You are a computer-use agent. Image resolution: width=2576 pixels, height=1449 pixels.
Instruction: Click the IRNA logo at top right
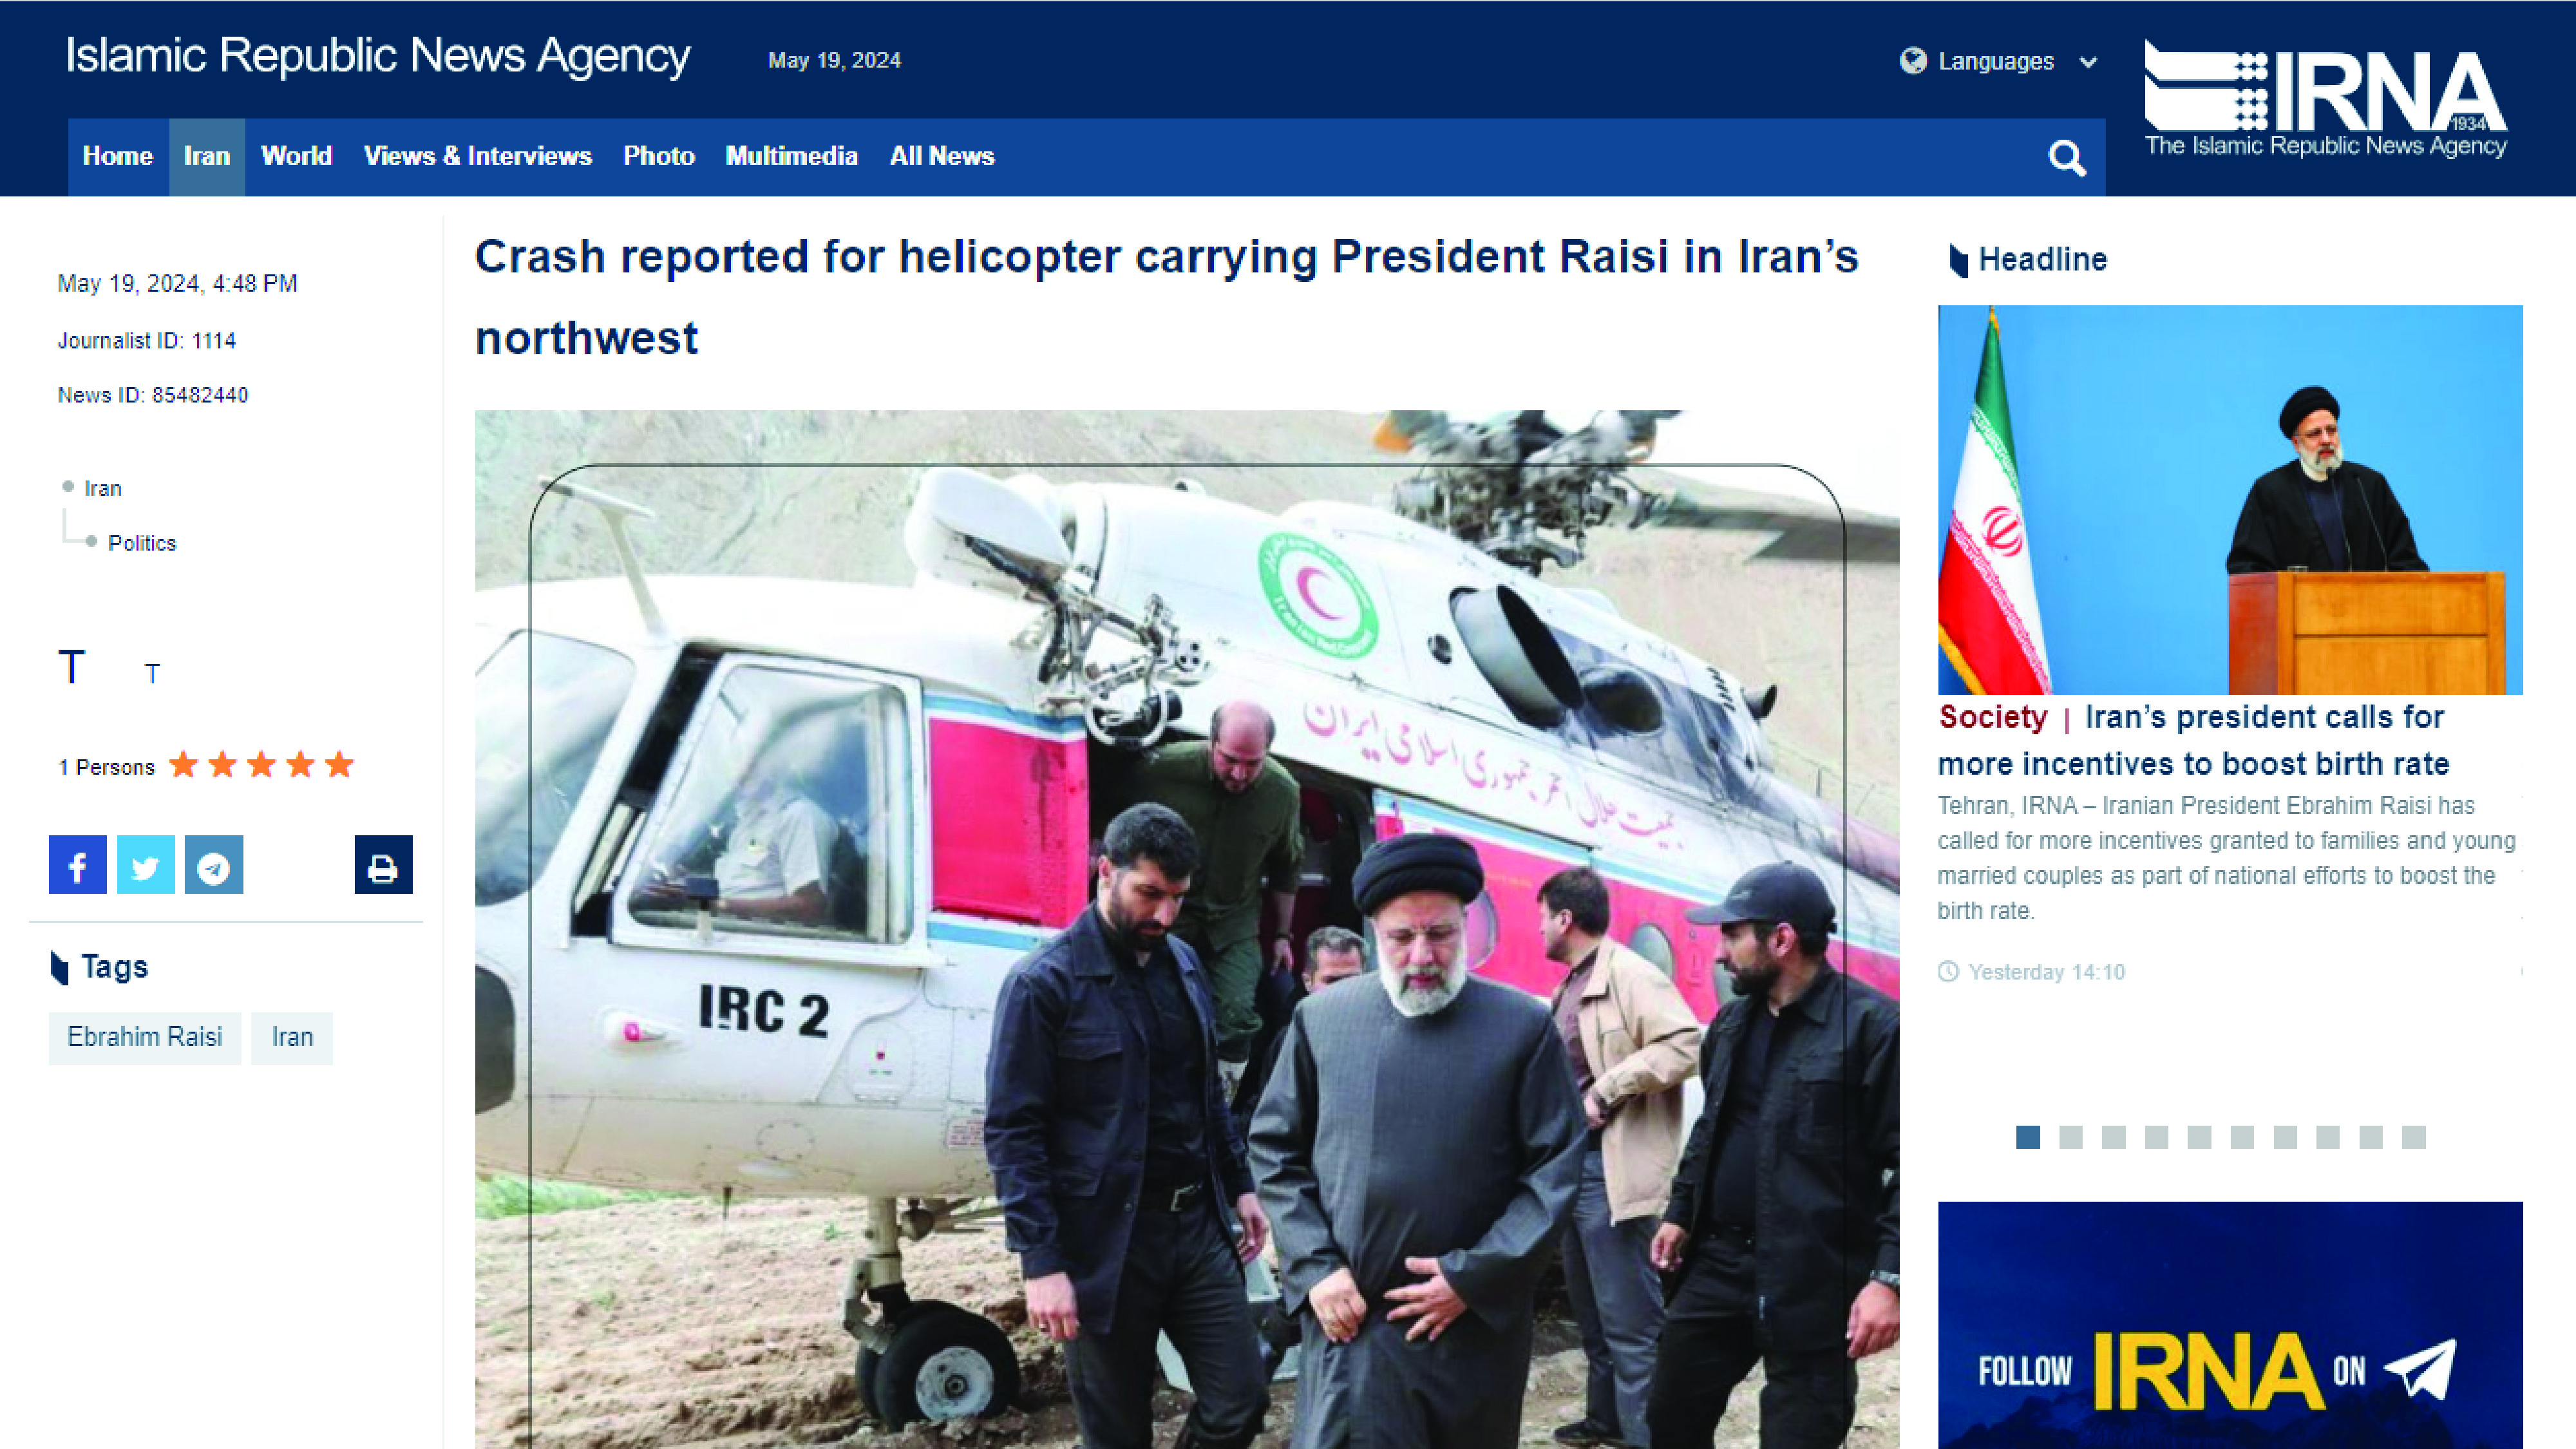2325,98
